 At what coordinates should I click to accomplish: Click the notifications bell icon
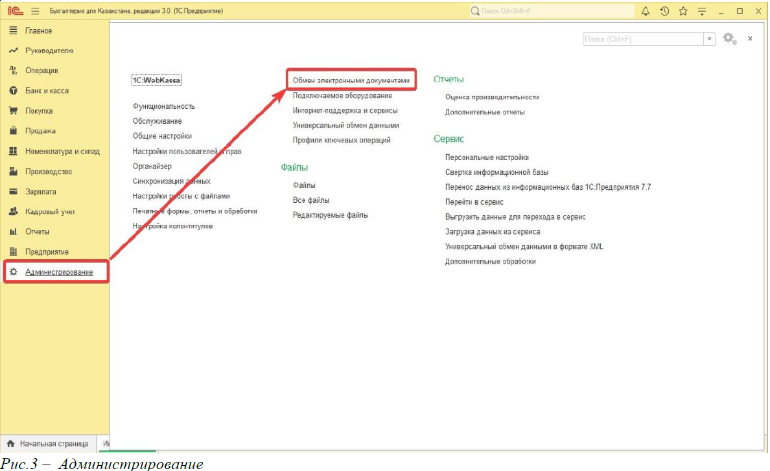pyautogui.click(x=645, y=11)
